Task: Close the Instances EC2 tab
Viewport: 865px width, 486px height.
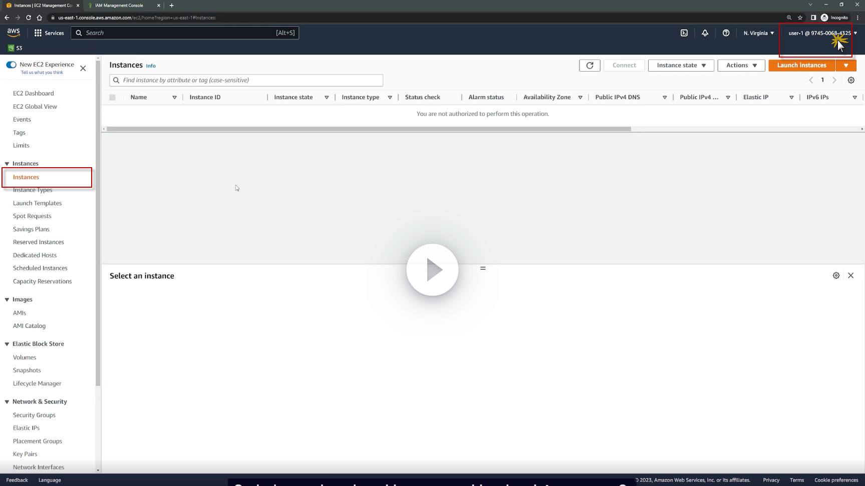Action: (78, 6)
